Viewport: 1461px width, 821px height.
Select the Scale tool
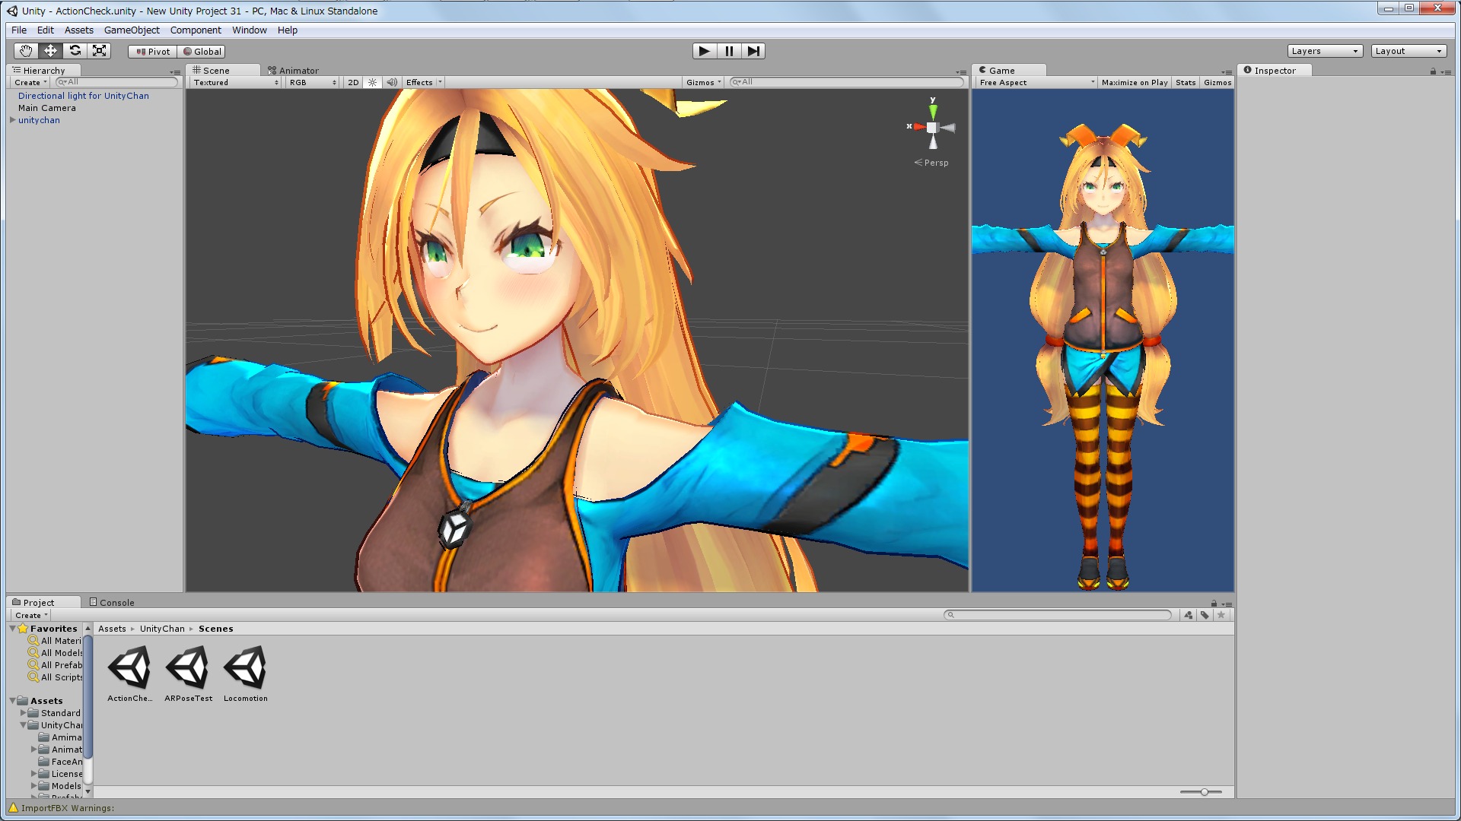coord(99,51)
